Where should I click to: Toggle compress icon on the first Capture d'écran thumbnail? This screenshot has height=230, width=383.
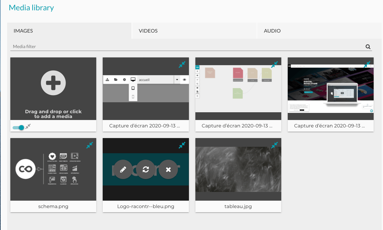pos(182,65)
